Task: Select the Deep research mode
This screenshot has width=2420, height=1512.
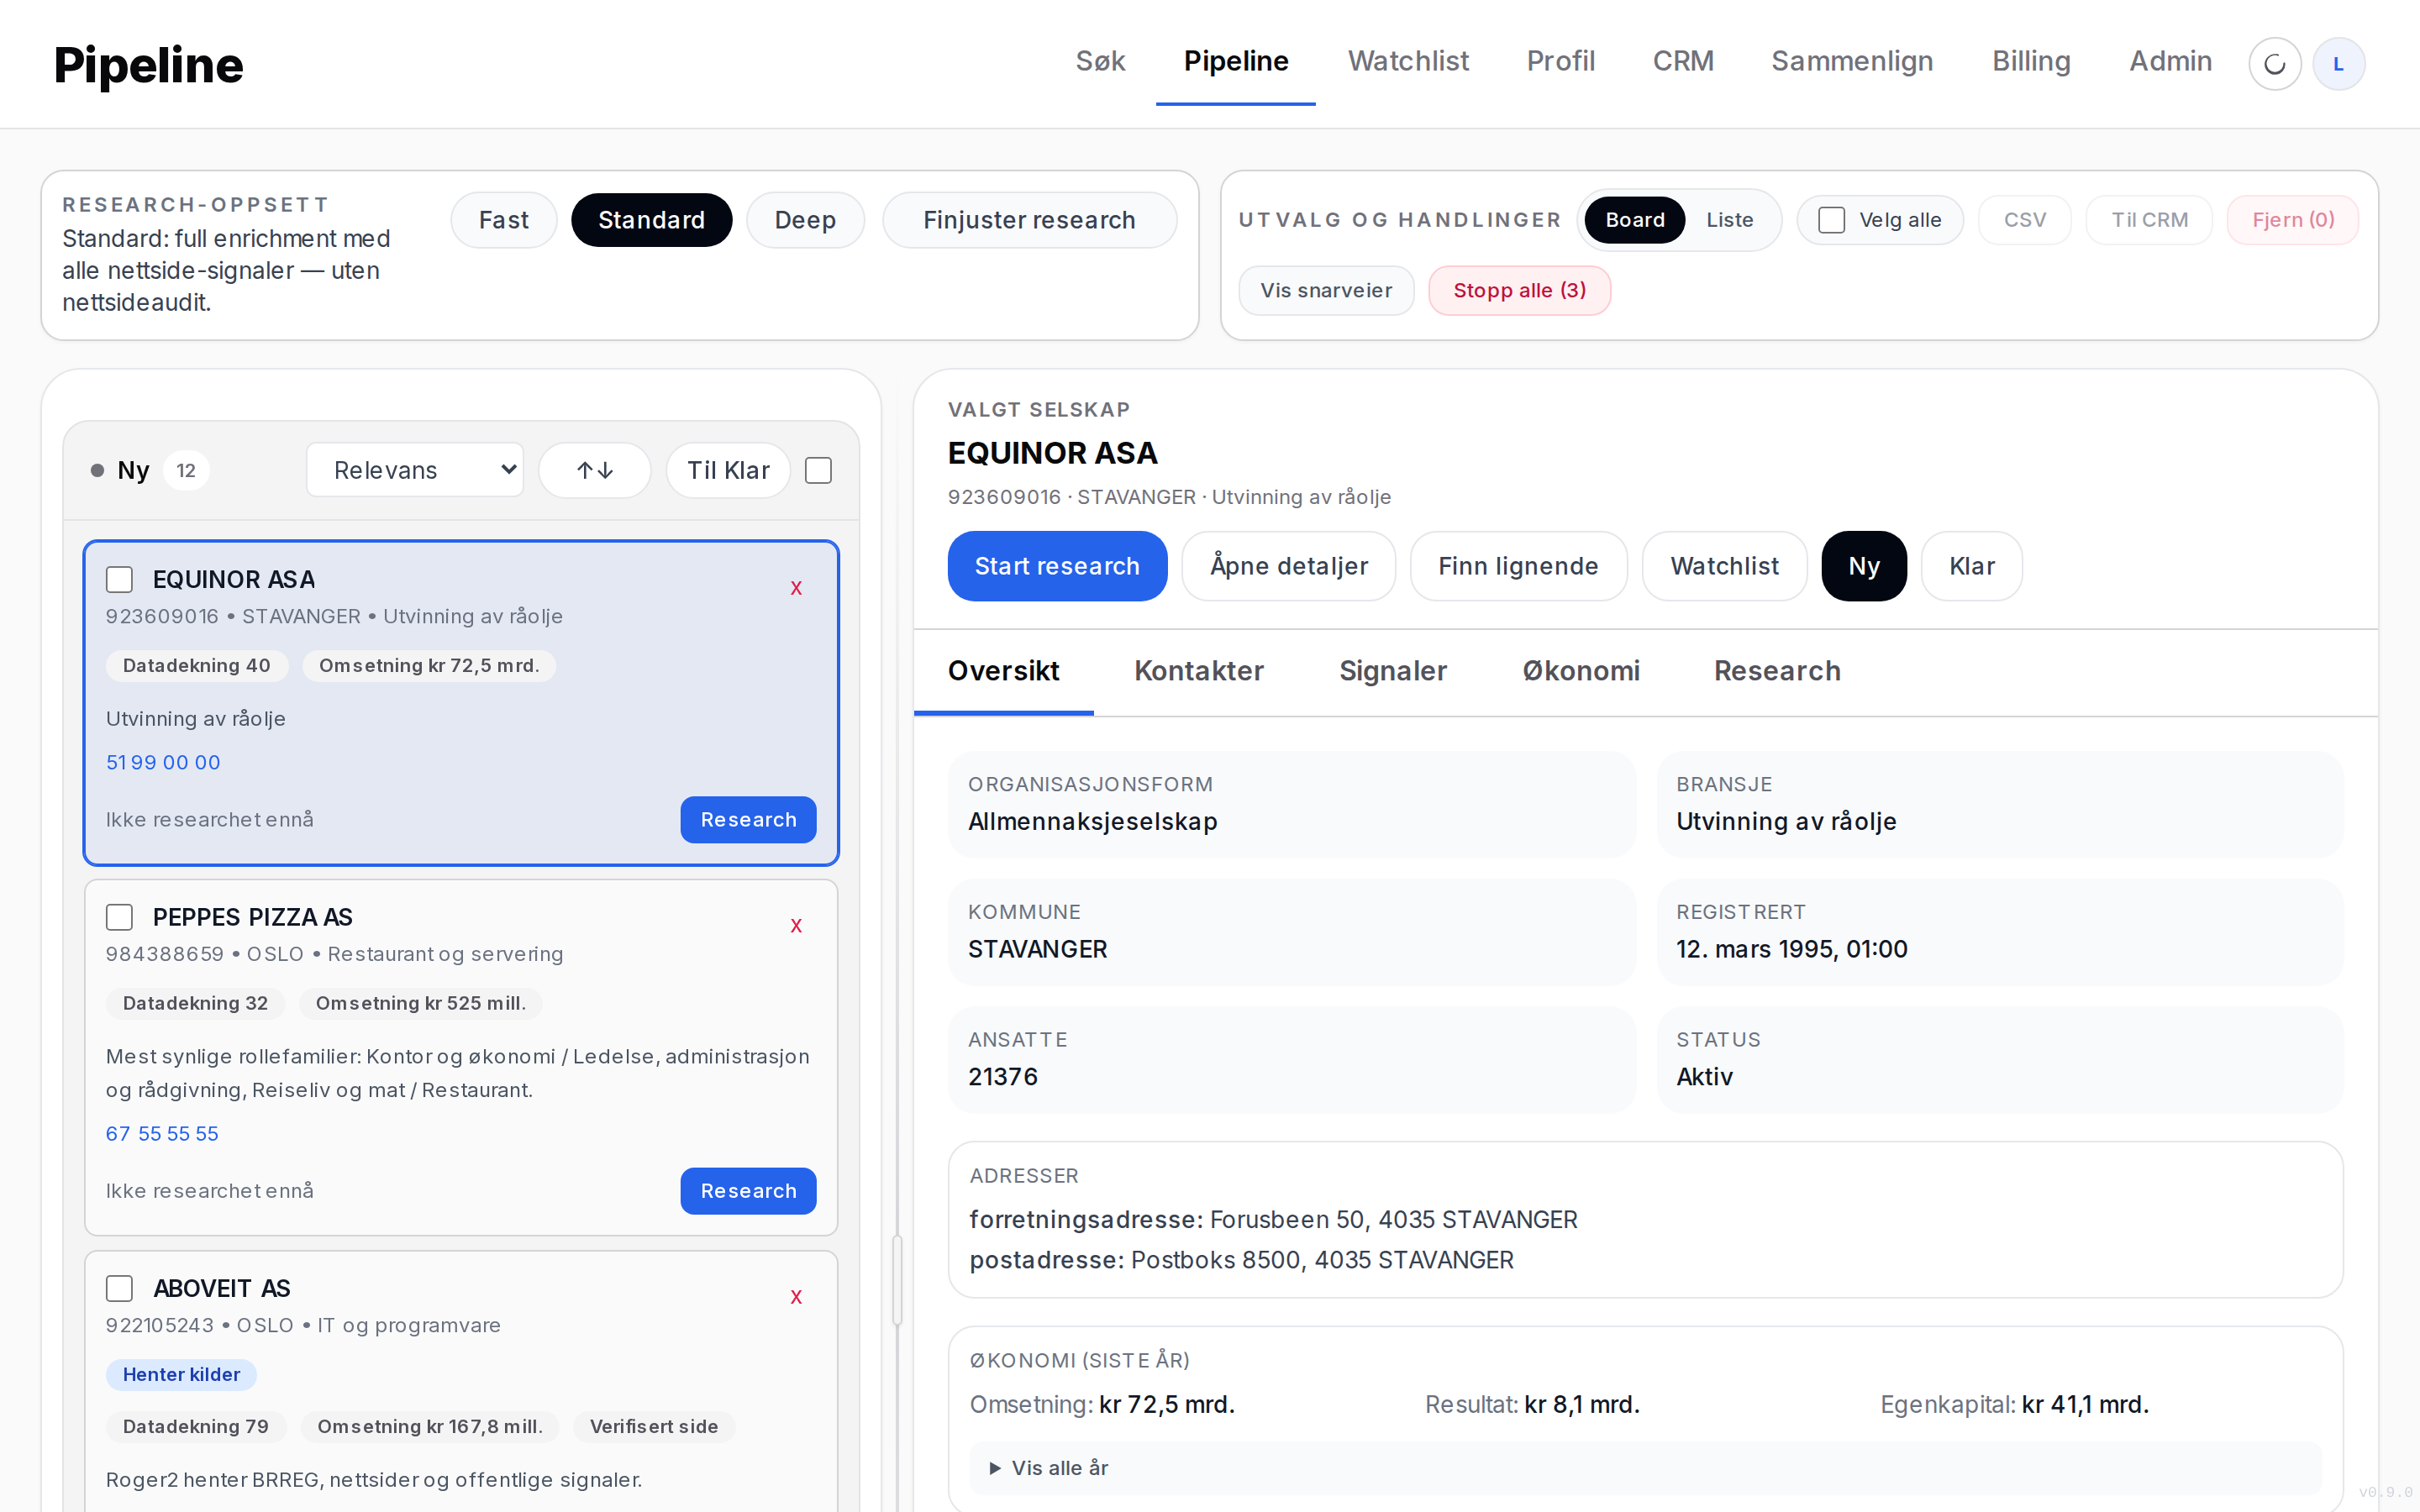Action: 805,220
